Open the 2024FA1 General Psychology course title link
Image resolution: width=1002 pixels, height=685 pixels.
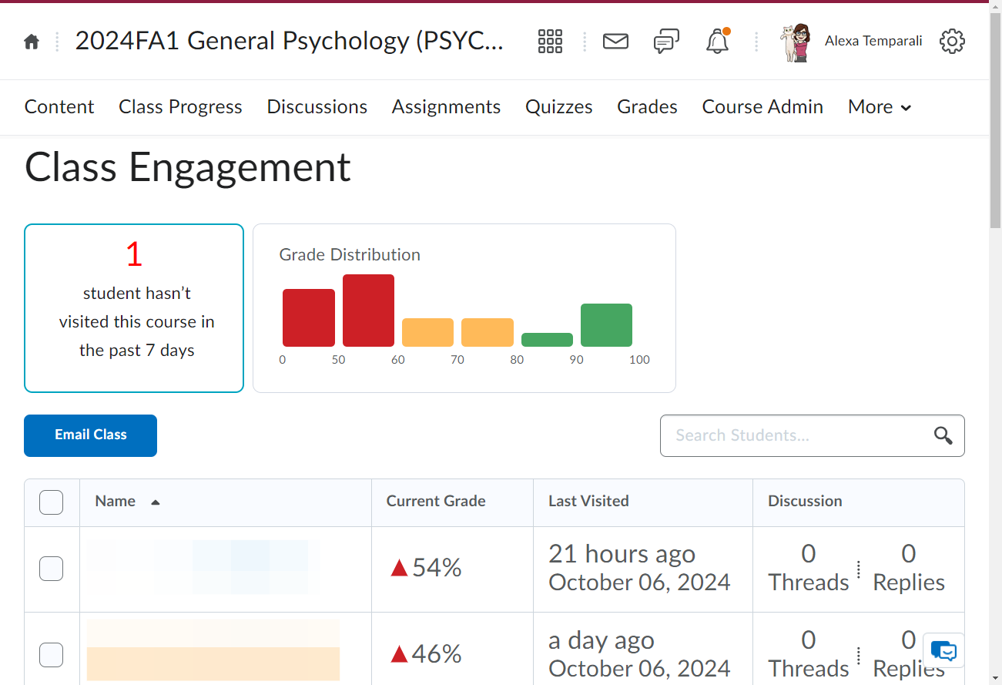point(290,41)
